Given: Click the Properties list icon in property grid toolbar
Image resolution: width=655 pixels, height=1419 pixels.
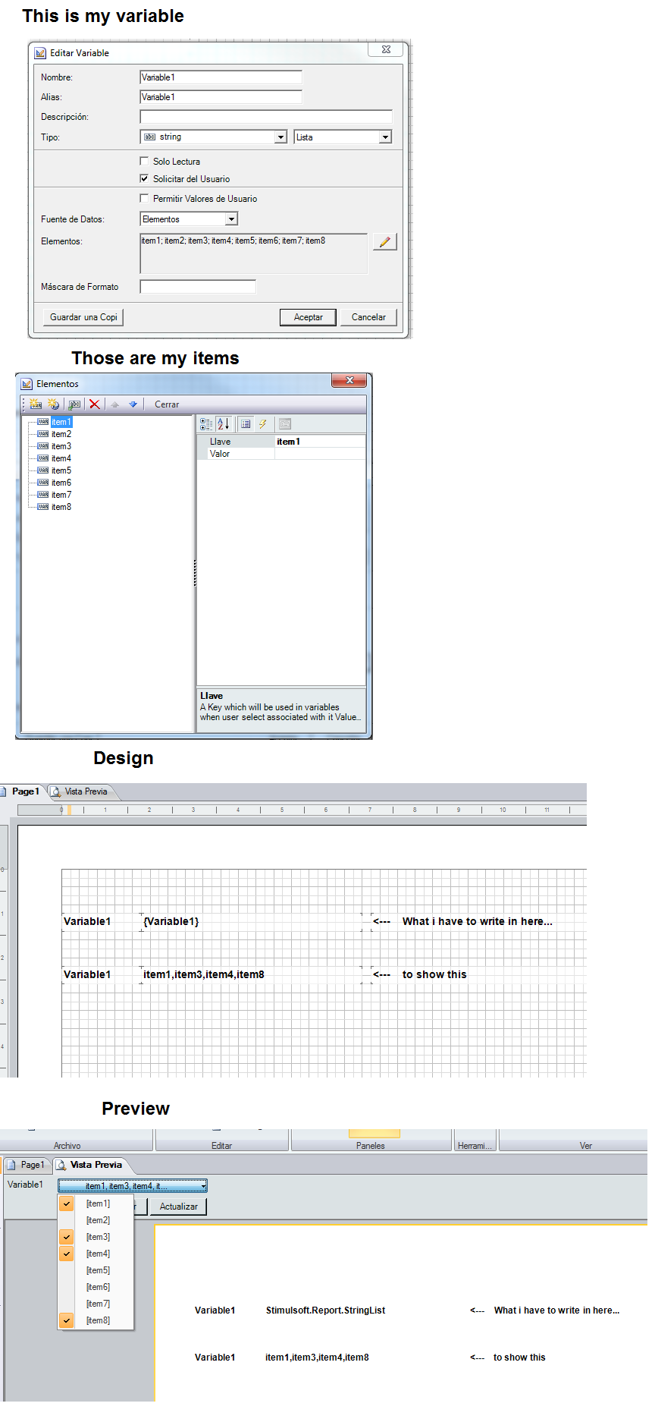Looking at the screenshot, I should (x=246, y=424).
